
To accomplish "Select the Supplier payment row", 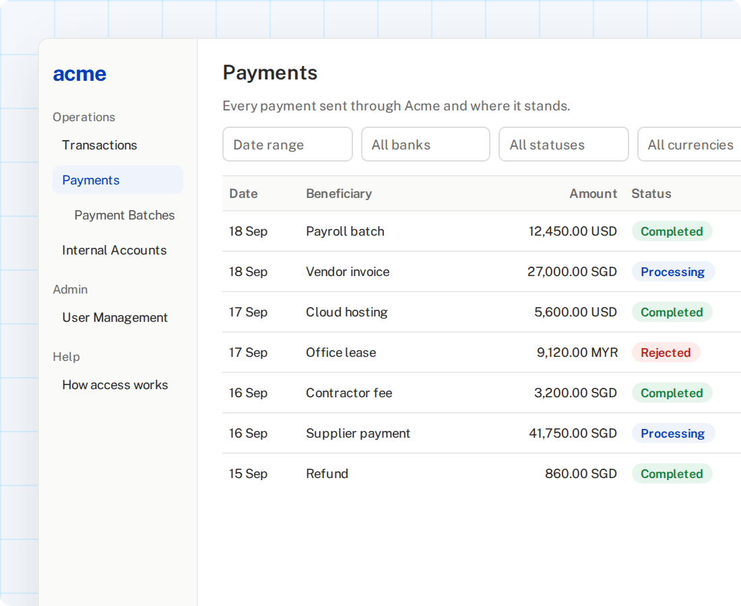I will (482, 433).
